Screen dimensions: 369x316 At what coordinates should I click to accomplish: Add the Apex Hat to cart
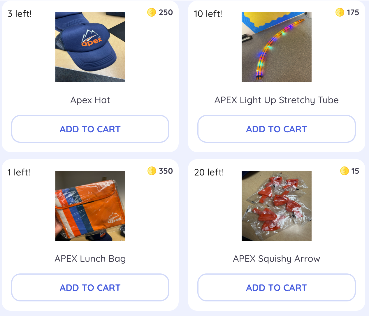pyautogui.click(x=90, y=129)
